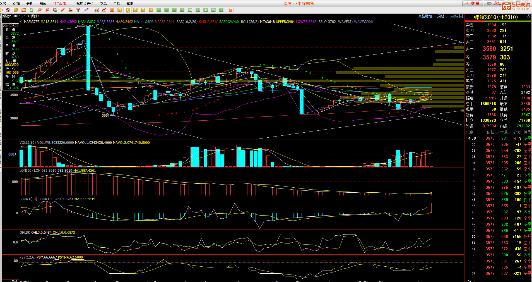The width and height of the screenshot is (532, 282).
Task: Click the green refresh arrows icon
Action: pyautogui.click(x=32, y=10)
